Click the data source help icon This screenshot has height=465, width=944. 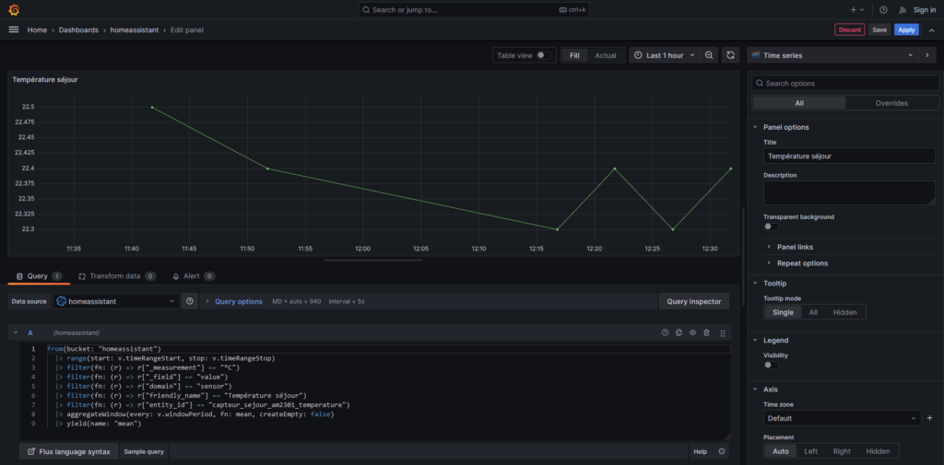click(190, 301)
